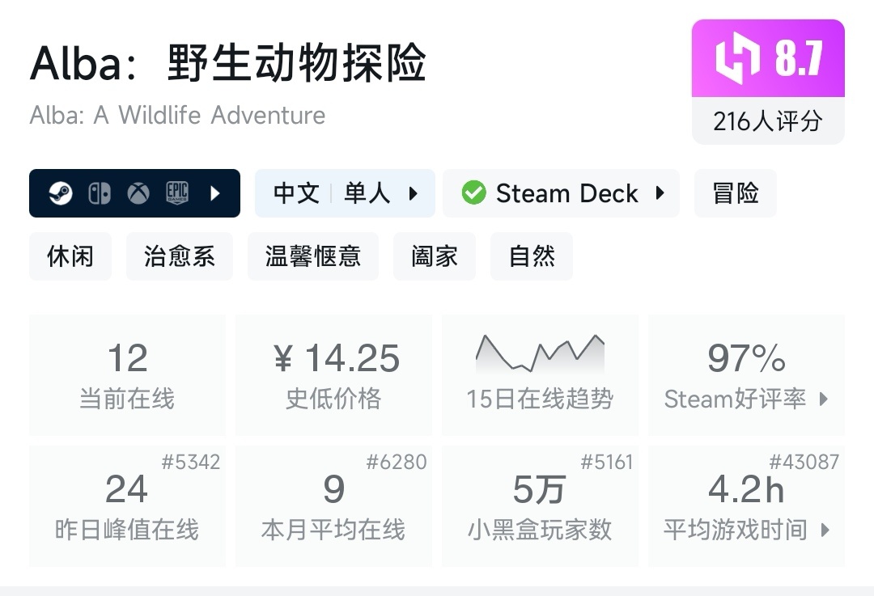Screen dimensions: 874x596
Task: Select the Steam platform icon
Action: (60, 193)
